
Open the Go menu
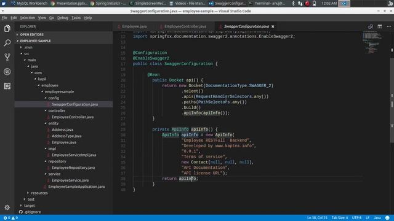(52, 18)
